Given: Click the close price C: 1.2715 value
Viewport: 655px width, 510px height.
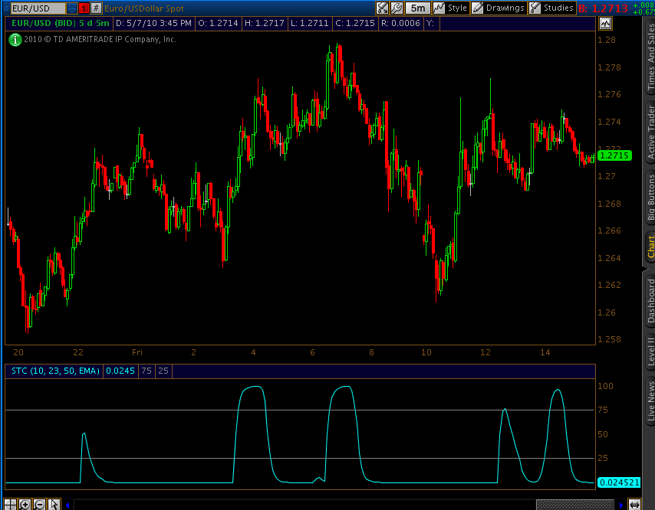Looking at the screenshot, I should click(x=355, y=23).
